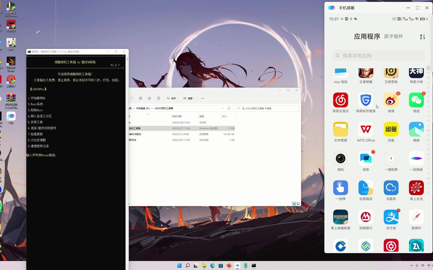433x270 pixels.
Task: Open 掌上生活 app
Action: pos(416,188)
